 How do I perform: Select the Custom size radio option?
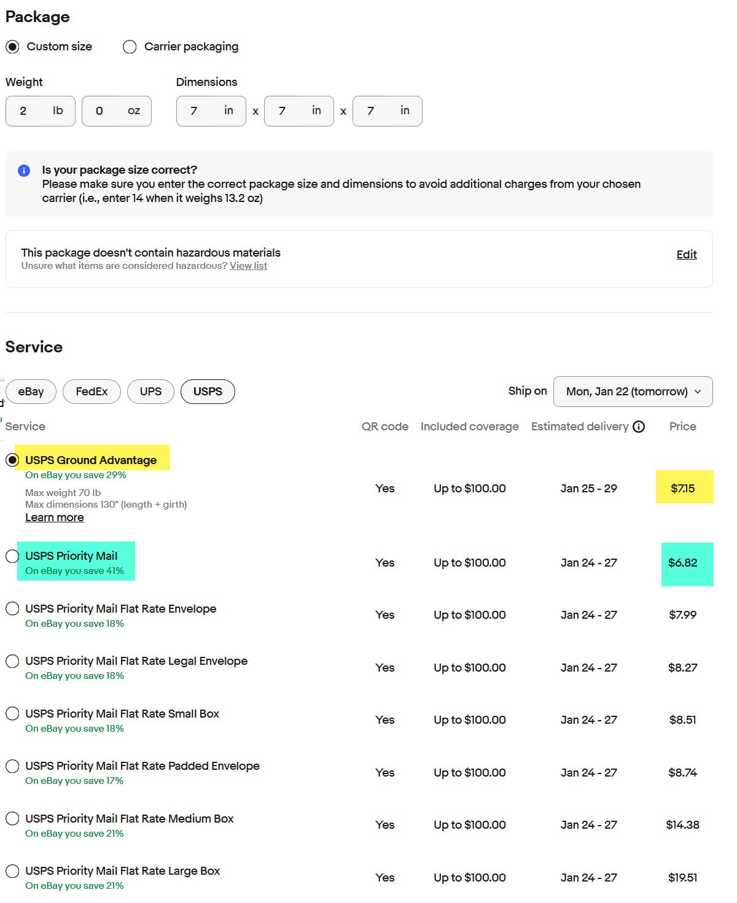[12, 47]
